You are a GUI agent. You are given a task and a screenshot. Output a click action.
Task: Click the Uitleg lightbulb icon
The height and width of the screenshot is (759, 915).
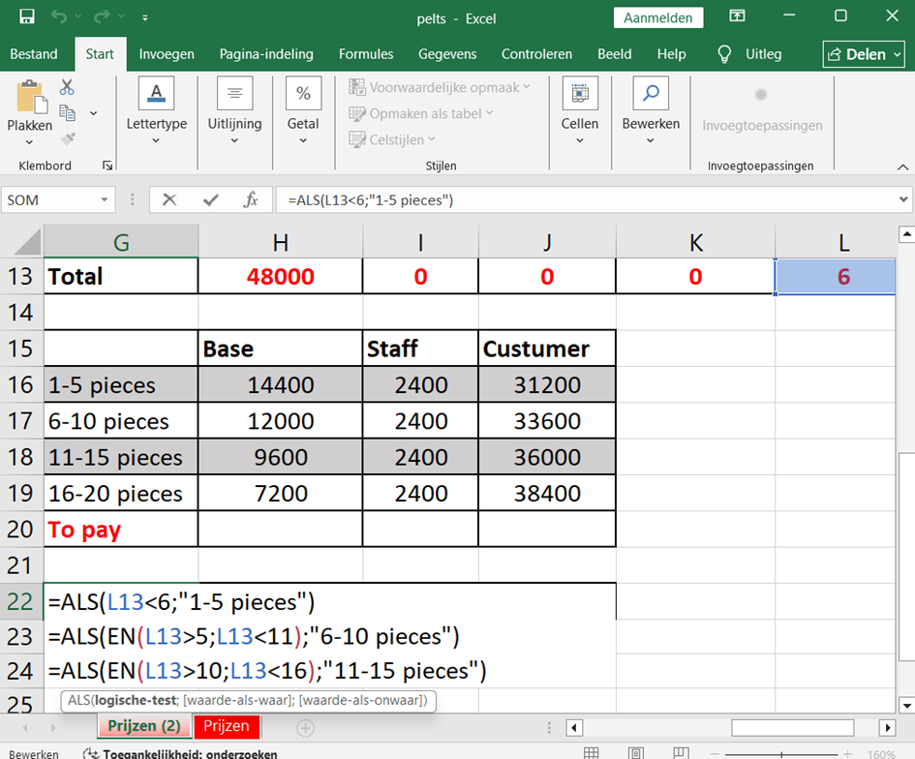(723, 54)
